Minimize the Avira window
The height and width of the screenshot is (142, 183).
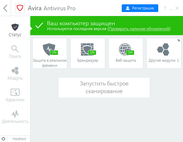point(171,9)
